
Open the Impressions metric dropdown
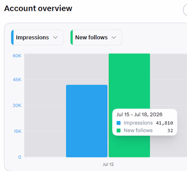(x=37, y=37)
